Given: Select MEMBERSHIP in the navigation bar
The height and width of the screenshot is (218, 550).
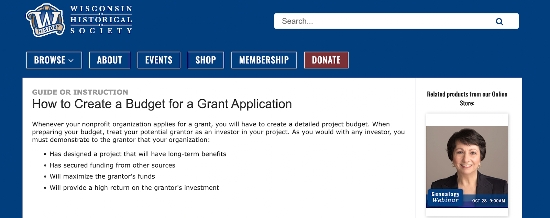Looking at the screenshot, I should [264, 60].
